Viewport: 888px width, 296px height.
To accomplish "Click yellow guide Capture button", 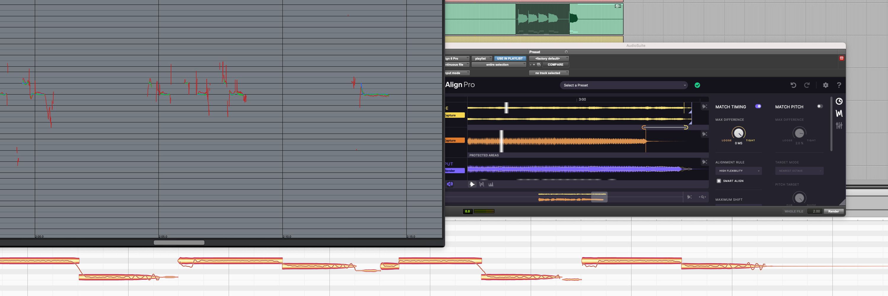I will [x=455, y=115].
